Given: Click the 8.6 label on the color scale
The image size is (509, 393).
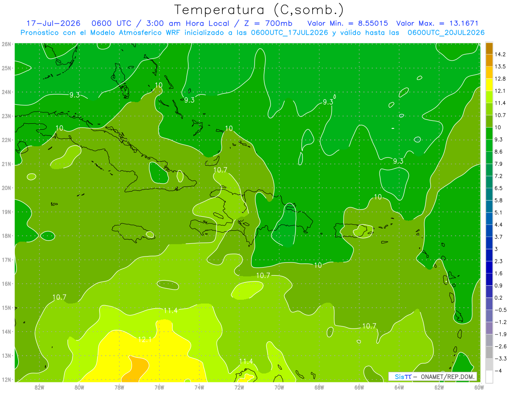Looking at the screenshot, I should pyautogui.click(x=500, y=152).
